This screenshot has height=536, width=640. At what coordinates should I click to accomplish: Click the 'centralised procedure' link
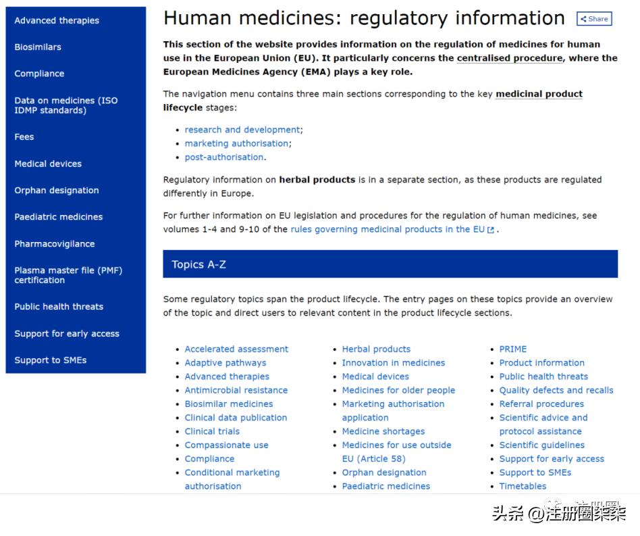(x=508, y=57)
